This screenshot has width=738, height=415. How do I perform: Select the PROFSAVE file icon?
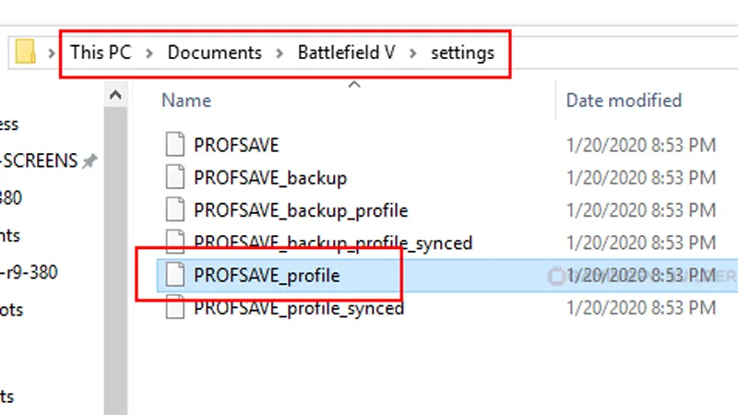point(175,144)
